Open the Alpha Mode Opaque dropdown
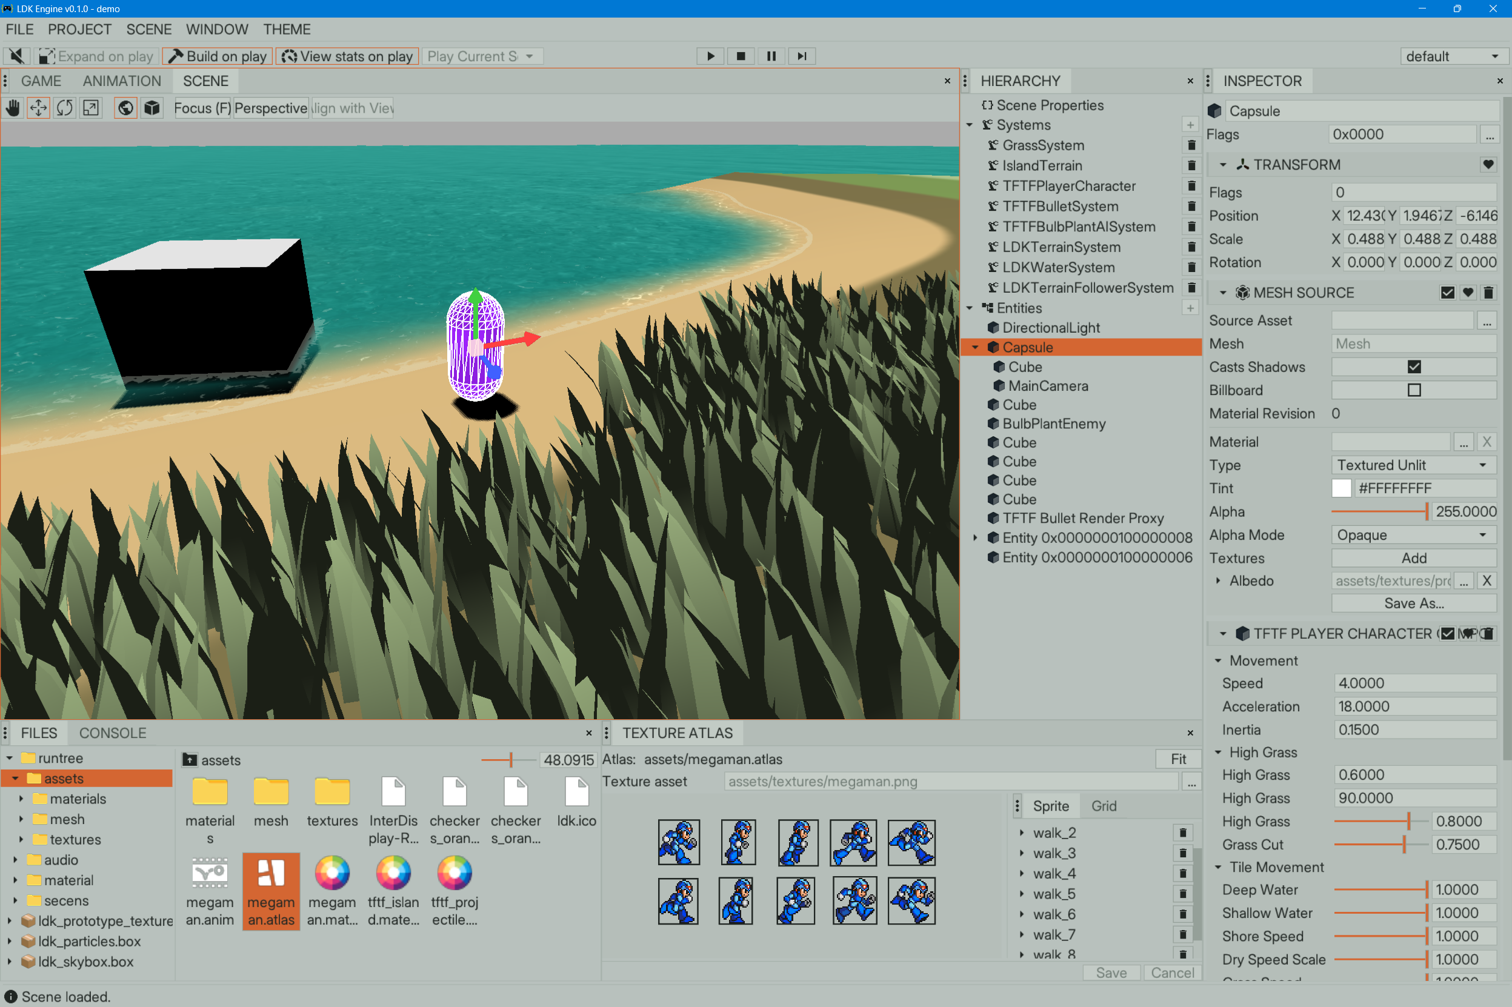The height and width of the screenshot is (1007, 1512). [1414, 535]
